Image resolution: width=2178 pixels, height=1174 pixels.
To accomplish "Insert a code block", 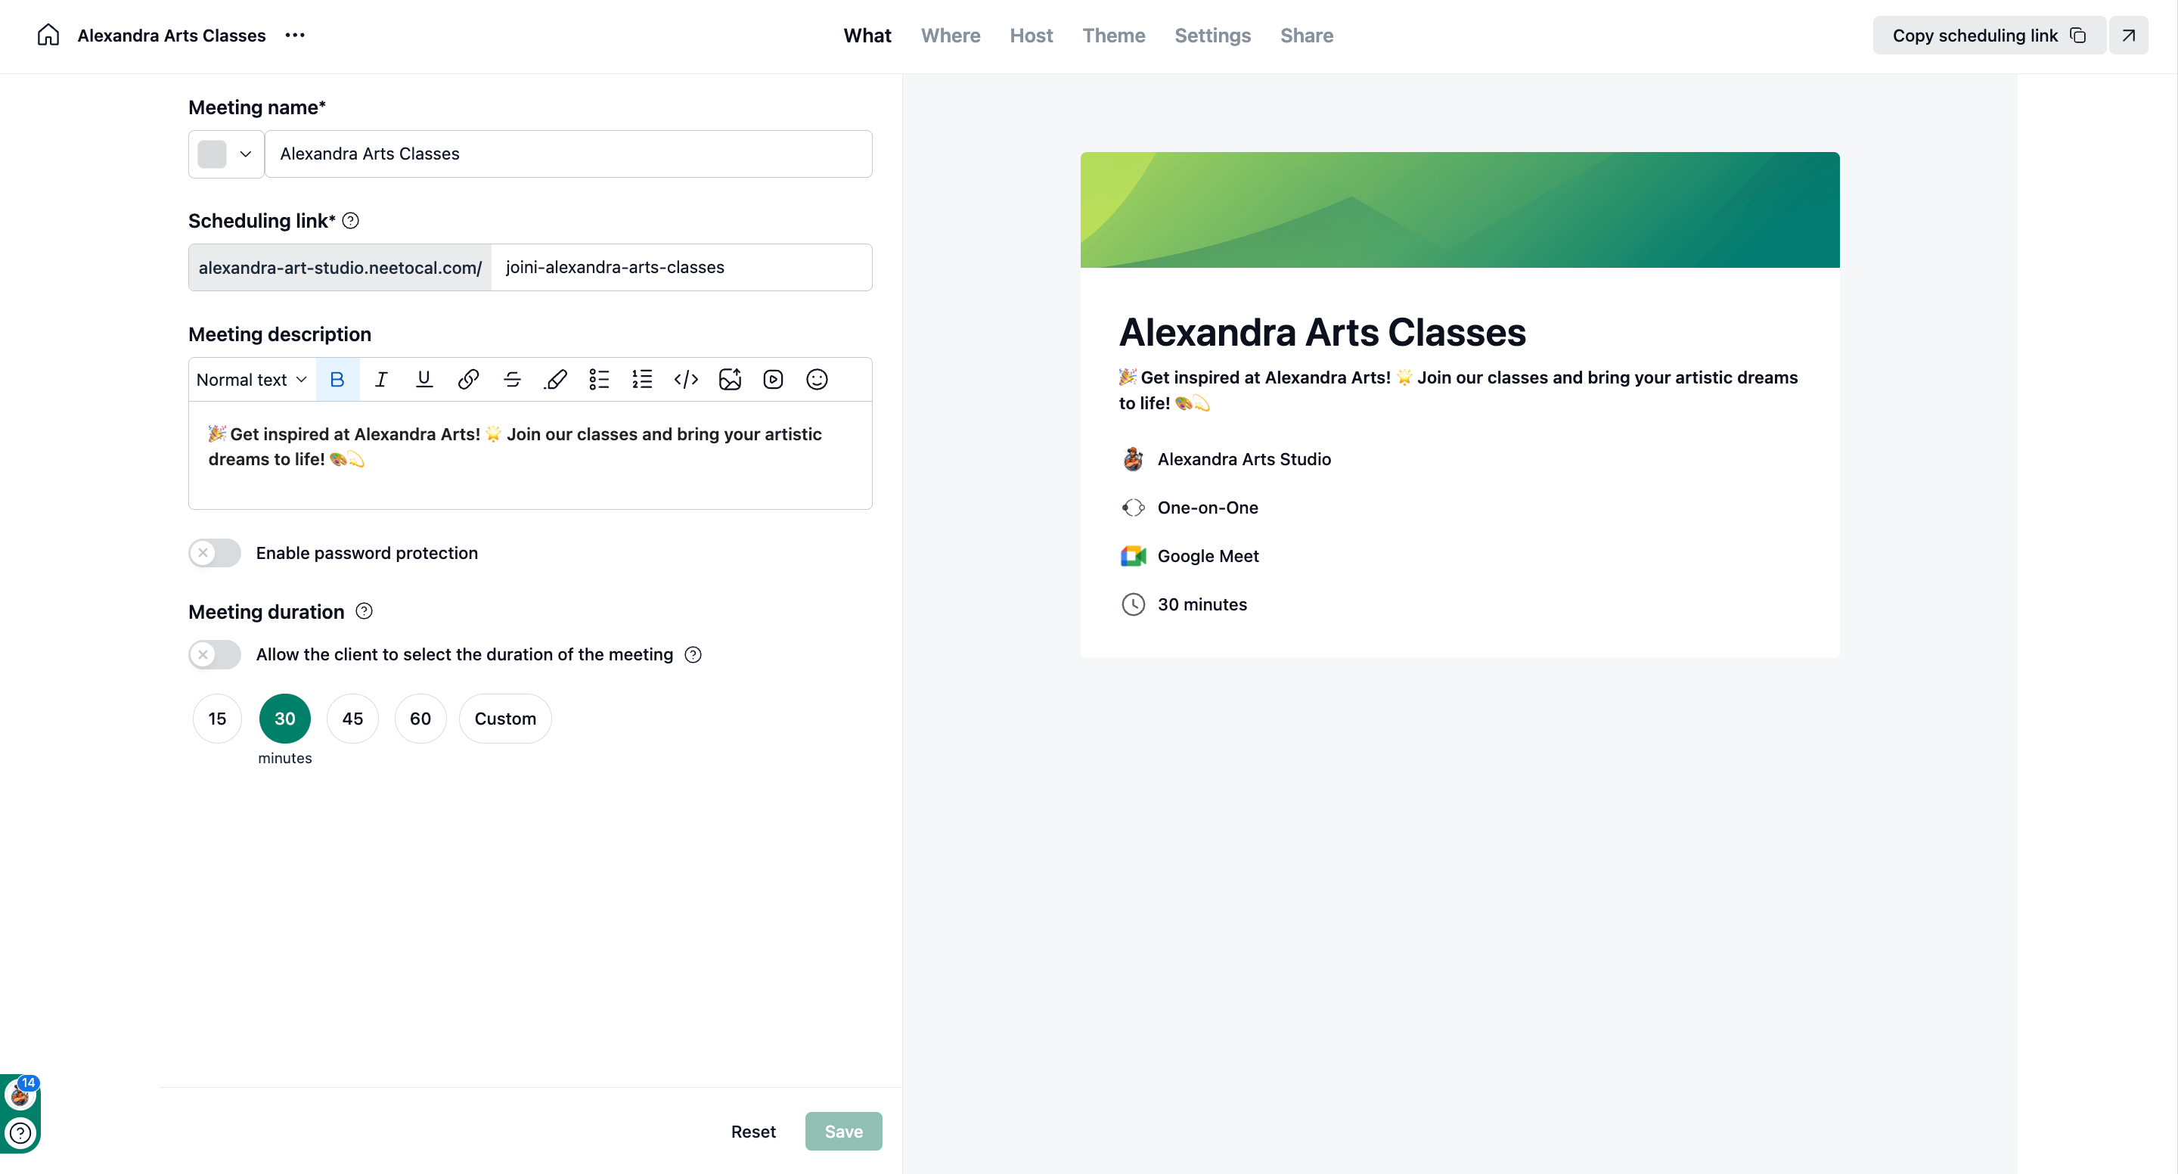I will tap(687, 380).
